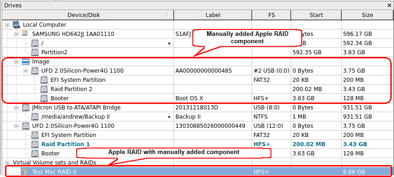This screenshot has height=177, width=394.
Task: Click the /media/andrew/Backup II partition icon
Action: (35, 117)
